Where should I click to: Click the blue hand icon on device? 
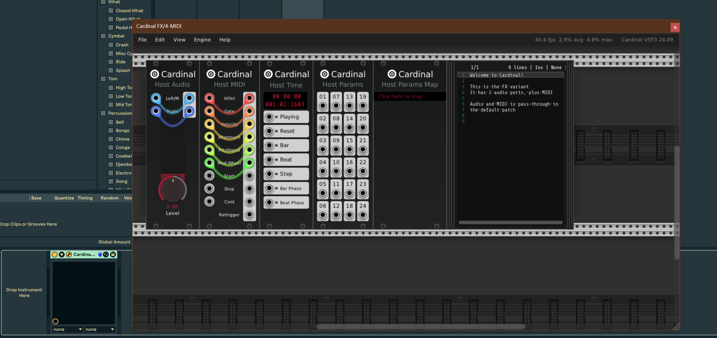point(100,254)
